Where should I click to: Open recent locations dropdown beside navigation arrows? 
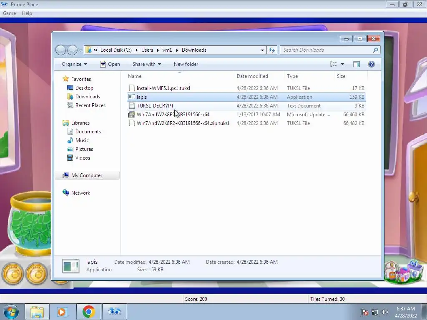(80, 50)
